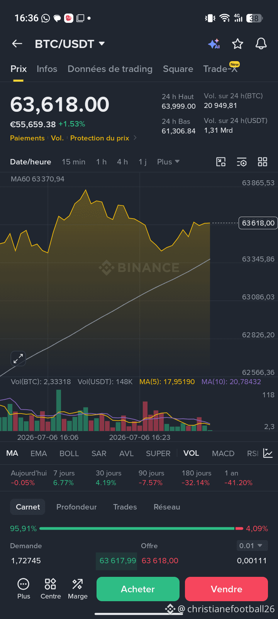Image resolution: width=278 pixels, height=619 pixels.
Task: Select 15 min timeframe
Action: click(x=73, y=162)
